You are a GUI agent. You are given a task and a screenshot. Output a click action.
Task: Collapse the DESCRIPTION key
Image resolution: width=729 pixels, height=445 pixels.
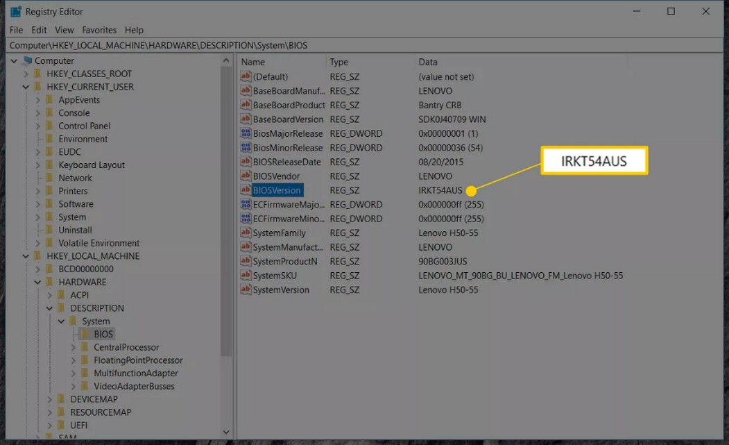[50, 308]
